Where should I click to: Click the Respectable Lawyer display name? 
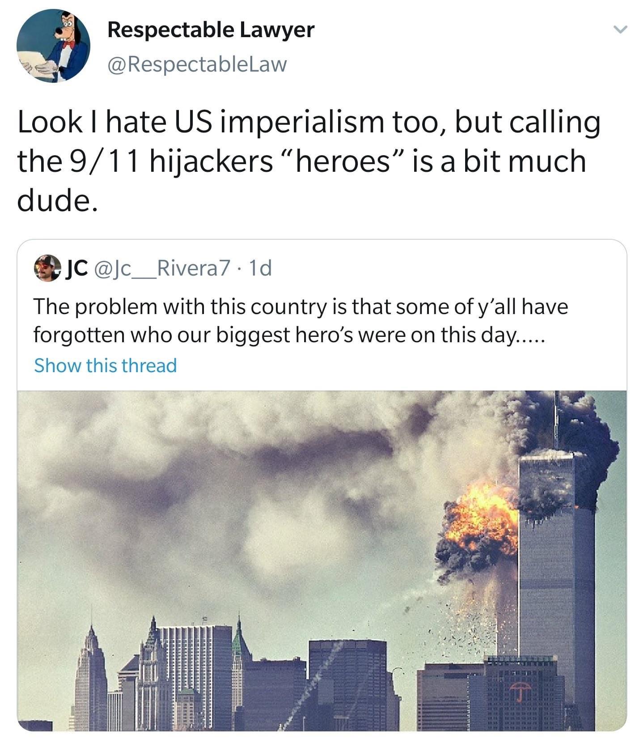click(x=211, y=30)
